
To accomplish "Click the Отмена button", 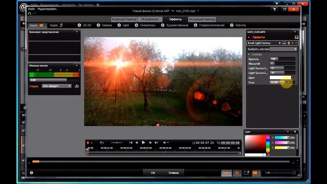I will pos(174,173).
